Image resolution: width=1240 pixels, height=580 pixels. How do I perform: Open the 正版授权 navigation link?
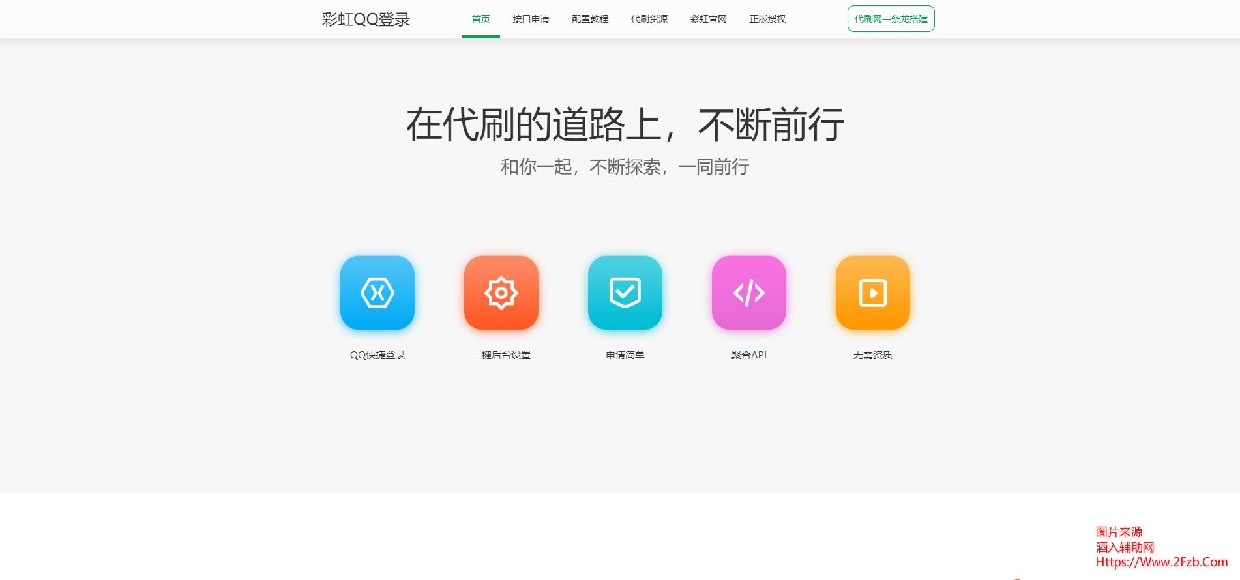point(767,19)
